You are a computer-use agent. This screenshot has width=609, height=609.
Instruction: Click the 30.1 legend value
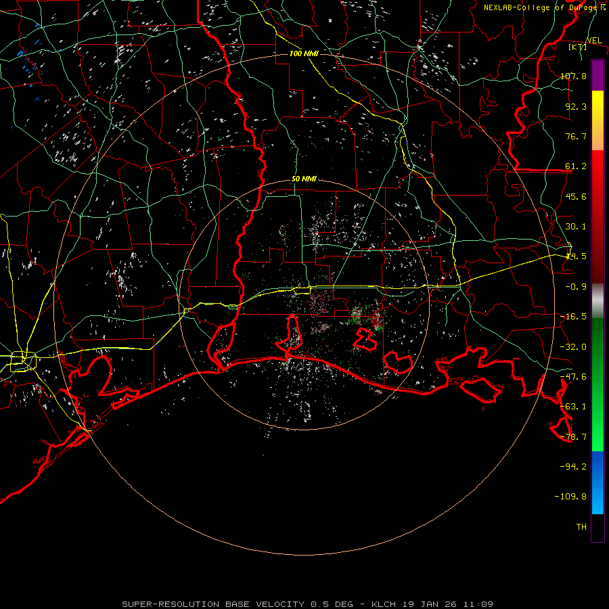tap(576, 227)
